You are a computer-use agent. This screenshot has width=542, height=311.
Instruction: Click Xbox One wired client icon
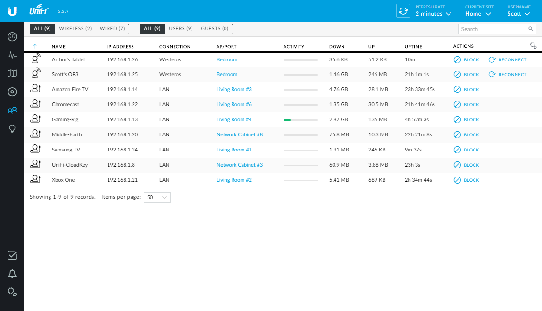35,179
